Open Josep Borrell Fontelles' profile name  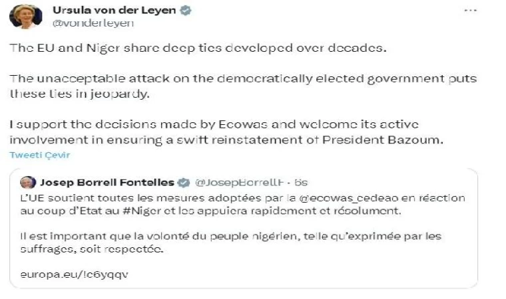click(x=107, y=182)
